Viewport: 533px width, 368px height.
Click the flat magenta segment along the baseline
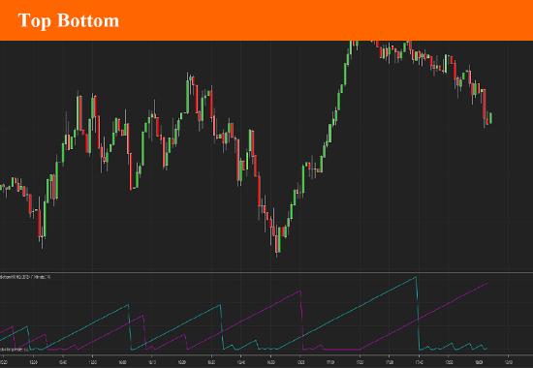click(x=342, y=350)
